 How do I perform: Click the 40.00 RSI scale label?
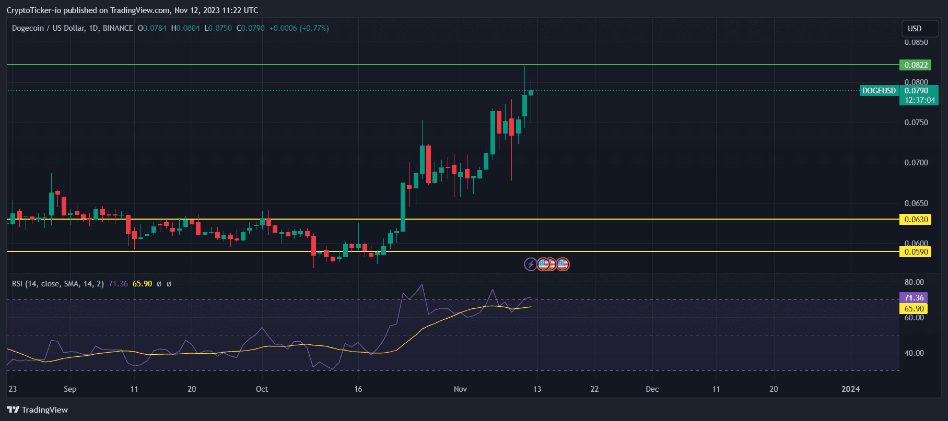[914, 353]
